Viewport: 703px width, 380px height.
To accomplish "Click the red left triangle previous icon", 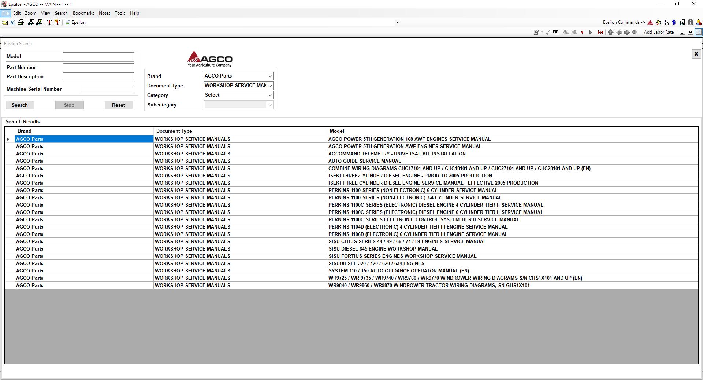I will coord(582,32).
